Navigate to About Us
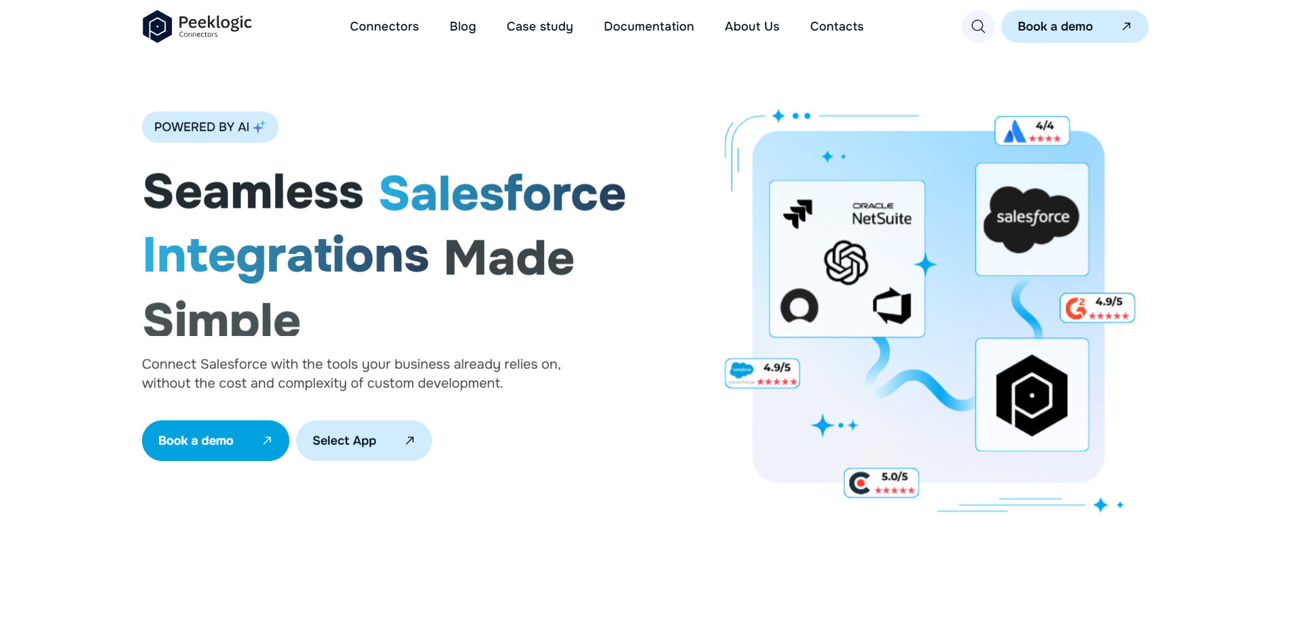 click(x=752, y=26)
